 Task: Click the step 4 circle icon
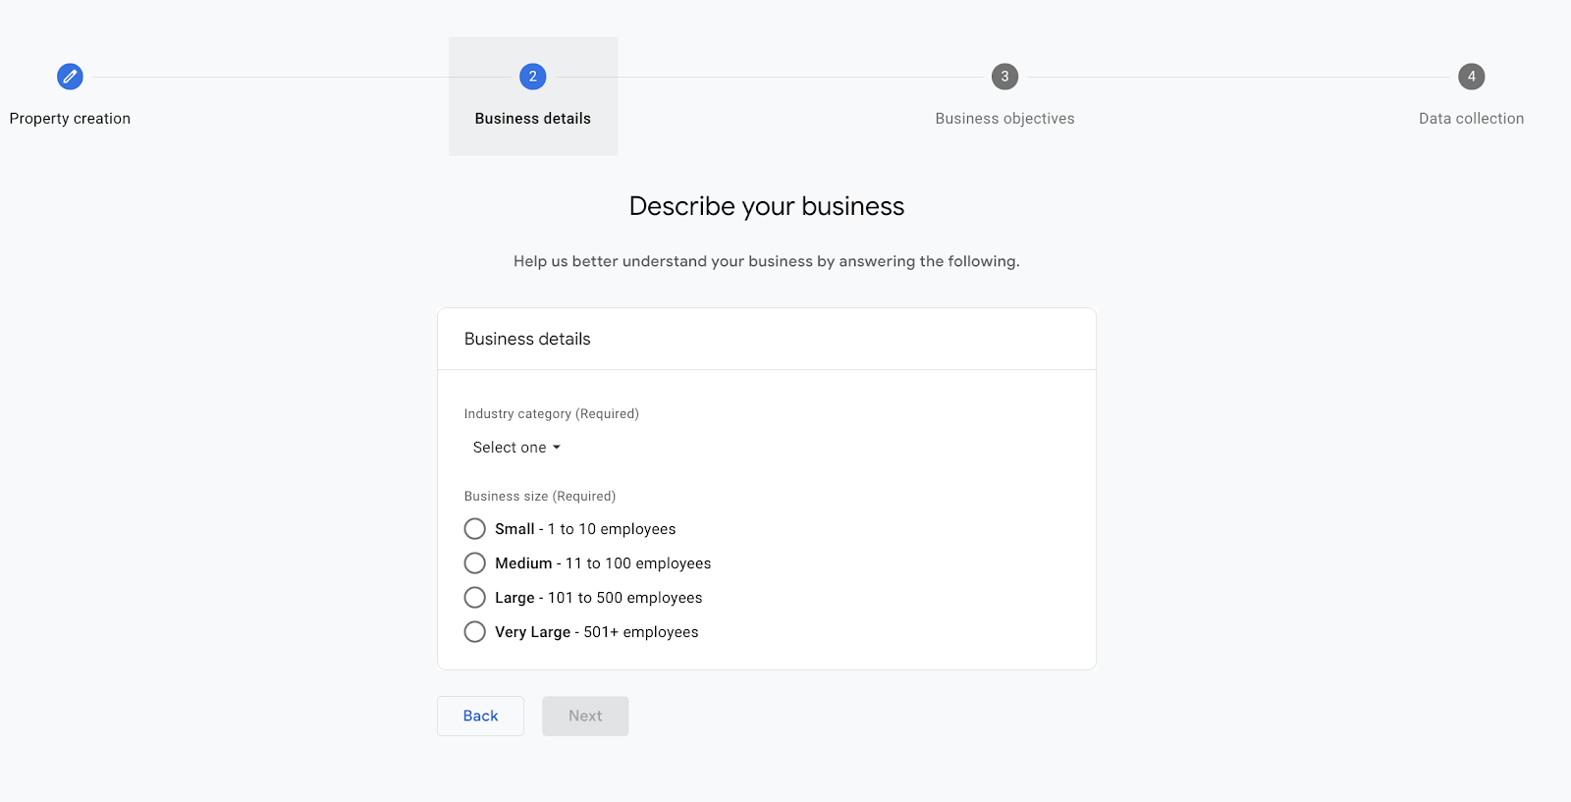1471,77
